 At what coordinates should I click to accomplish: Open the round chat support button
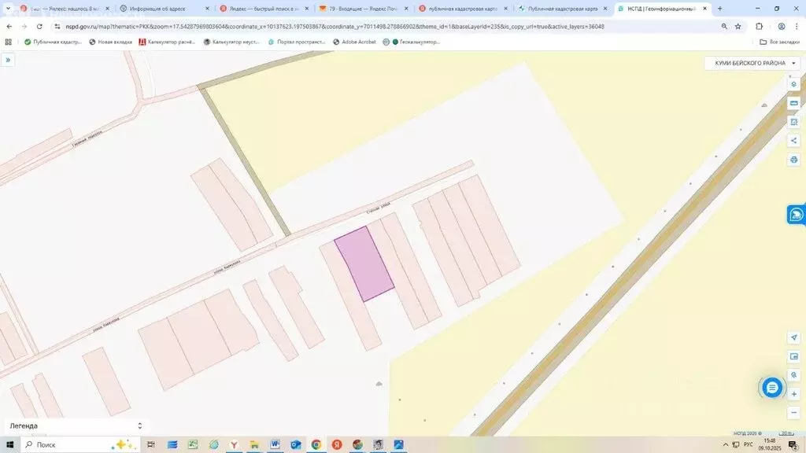(771, 388)
